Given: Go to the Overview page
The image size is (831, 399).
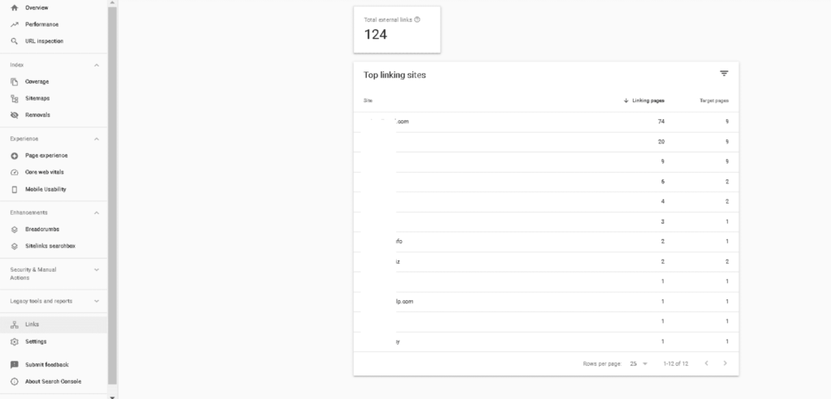Looking at the screenshot, I should point(37,7).
